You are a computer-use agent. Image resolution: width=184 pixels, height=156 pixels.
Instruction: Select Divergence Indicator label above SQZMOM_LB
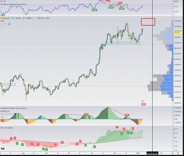[14, 108]
